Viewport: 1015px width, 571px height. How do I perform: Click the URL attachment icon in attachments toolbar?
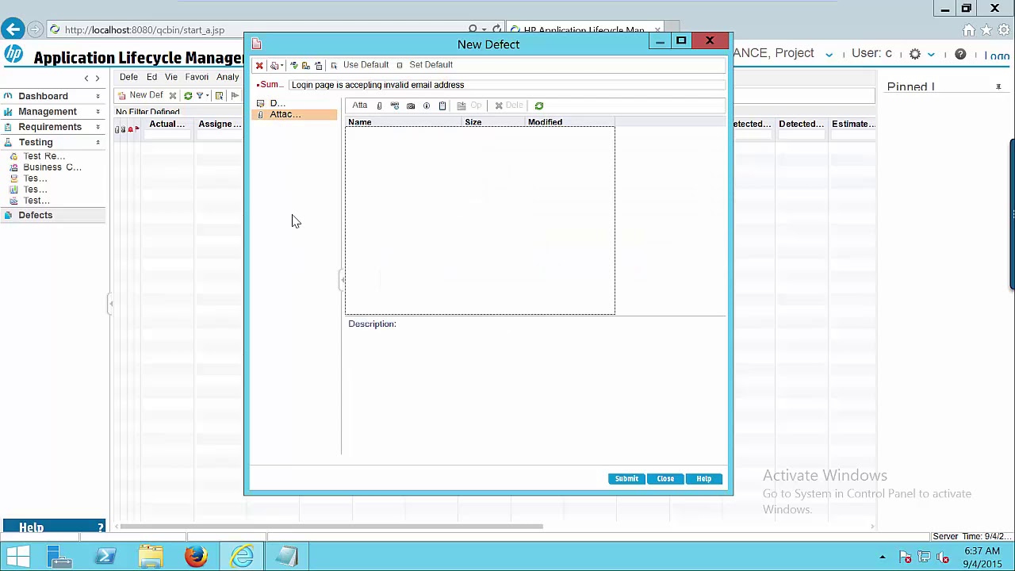pyautogui.click(x=395, y=105)
